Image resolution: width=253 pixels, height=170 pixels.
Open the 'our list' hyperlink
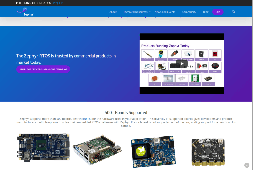(x=87, y=119)
